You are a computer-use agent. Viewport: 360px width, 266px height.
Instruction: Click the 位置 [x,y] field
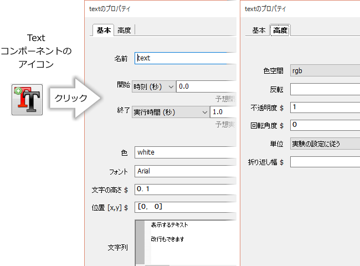tap(186, 207)
